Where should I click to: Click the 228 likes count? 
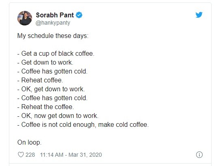(30, 155)
